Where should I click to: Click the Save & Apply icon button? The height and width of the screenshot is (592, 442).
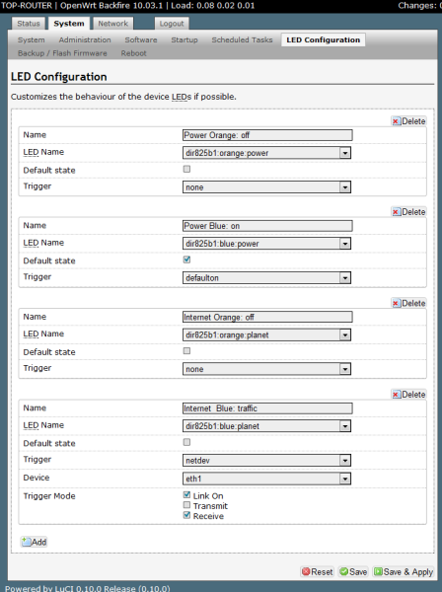[404, 572]
